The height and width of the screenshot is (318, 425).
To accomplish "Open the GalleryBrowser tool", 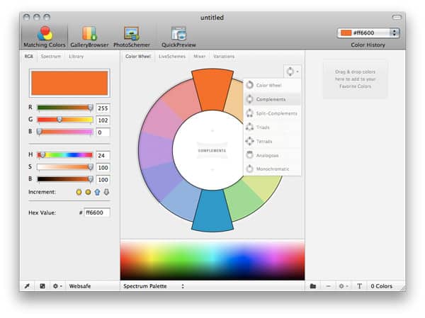I will pyautogui.click(x=89, y=36).
